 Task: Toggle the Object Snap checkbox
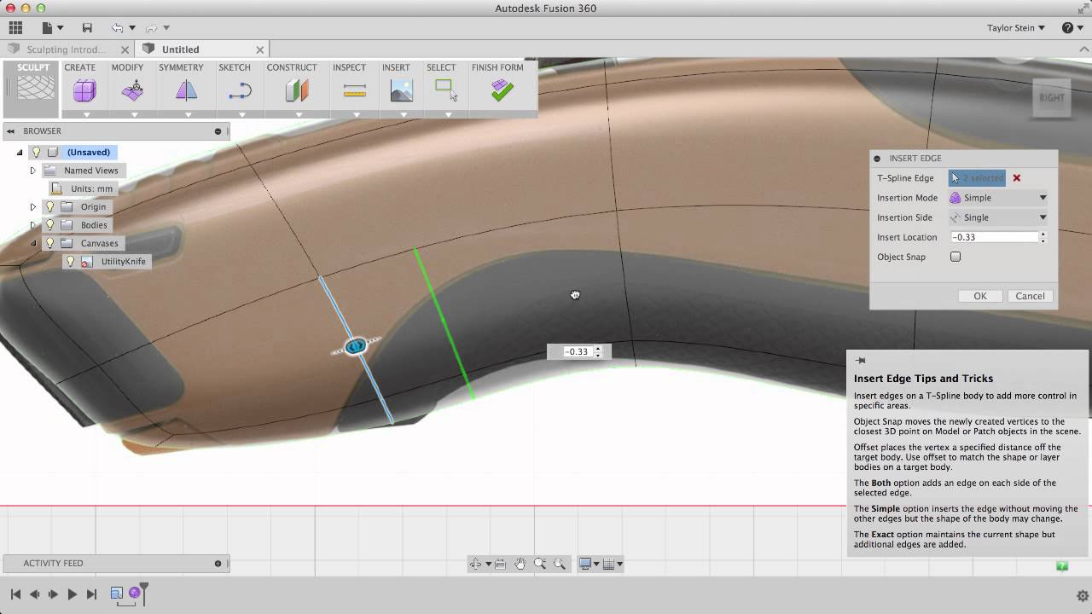[955, 257]
